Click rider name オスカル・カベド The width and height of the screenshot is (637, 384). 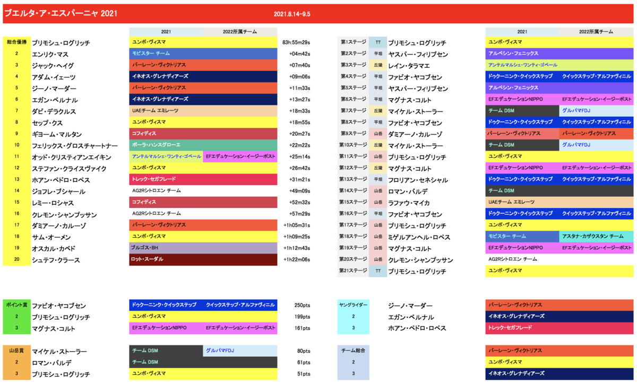click(54, 249)
